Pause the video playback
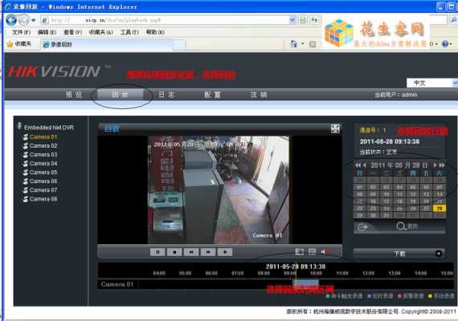Image resolution: width=458 pixels, height=321 pixels. coord(157,252)
